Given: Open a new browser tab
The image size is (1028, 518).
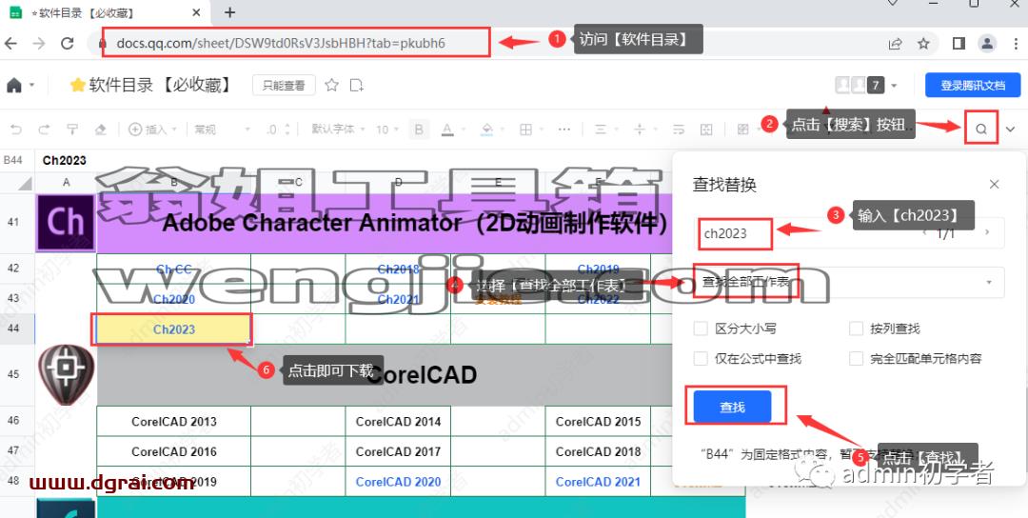Looking at the screenshot, I should (229, 11).
